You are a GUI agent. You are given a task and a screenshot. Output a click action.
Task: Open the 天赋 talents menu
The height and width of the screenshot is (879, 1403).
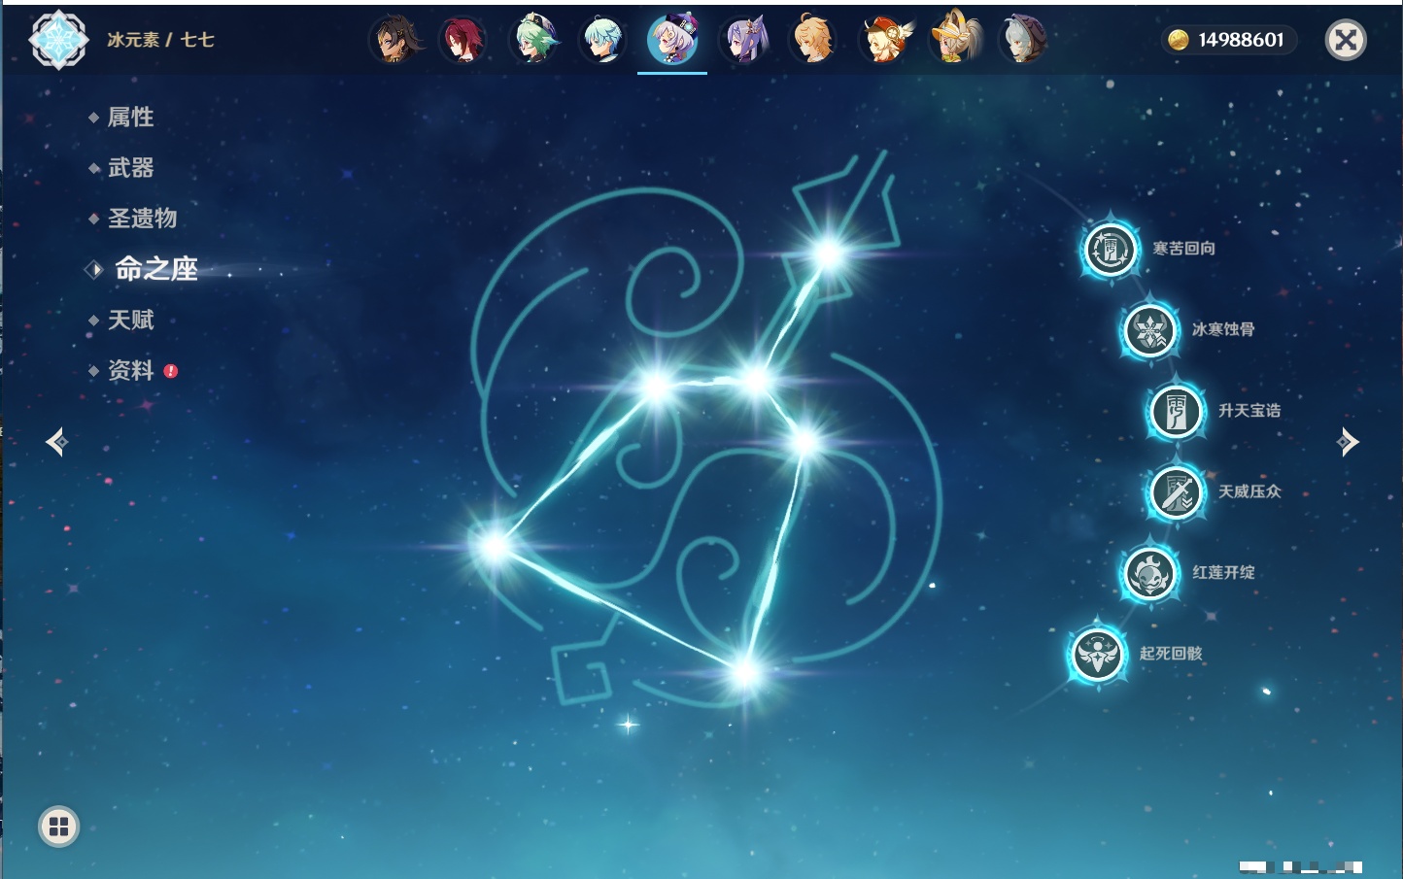coord(130,320)
